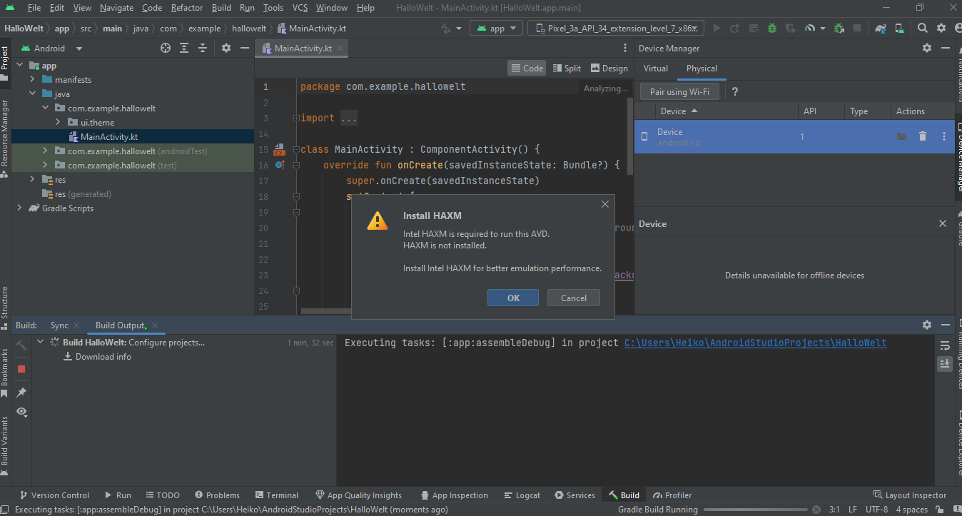Delete the device with trash icon
The height and width of the screenshot is (516, 962).
[923, 136]
